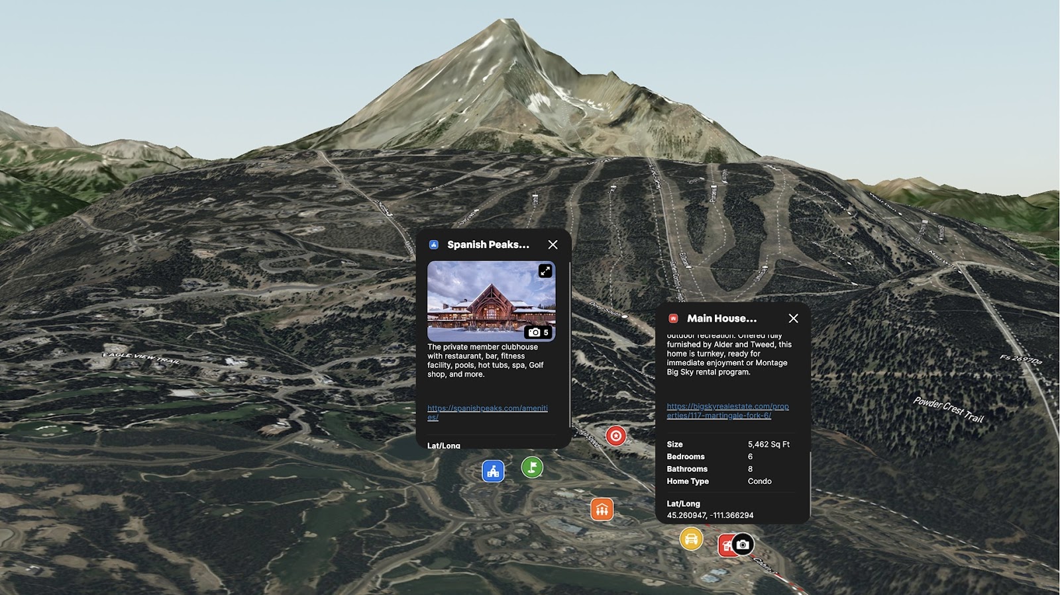Click the clubhouse description paragraph
Viewport: 1060px width, 595px height.
pyautogui.click(x=486, y=361)
